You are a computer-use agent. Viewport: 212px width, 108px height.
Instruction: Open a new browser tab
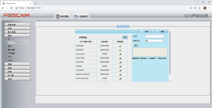(35, 3)
